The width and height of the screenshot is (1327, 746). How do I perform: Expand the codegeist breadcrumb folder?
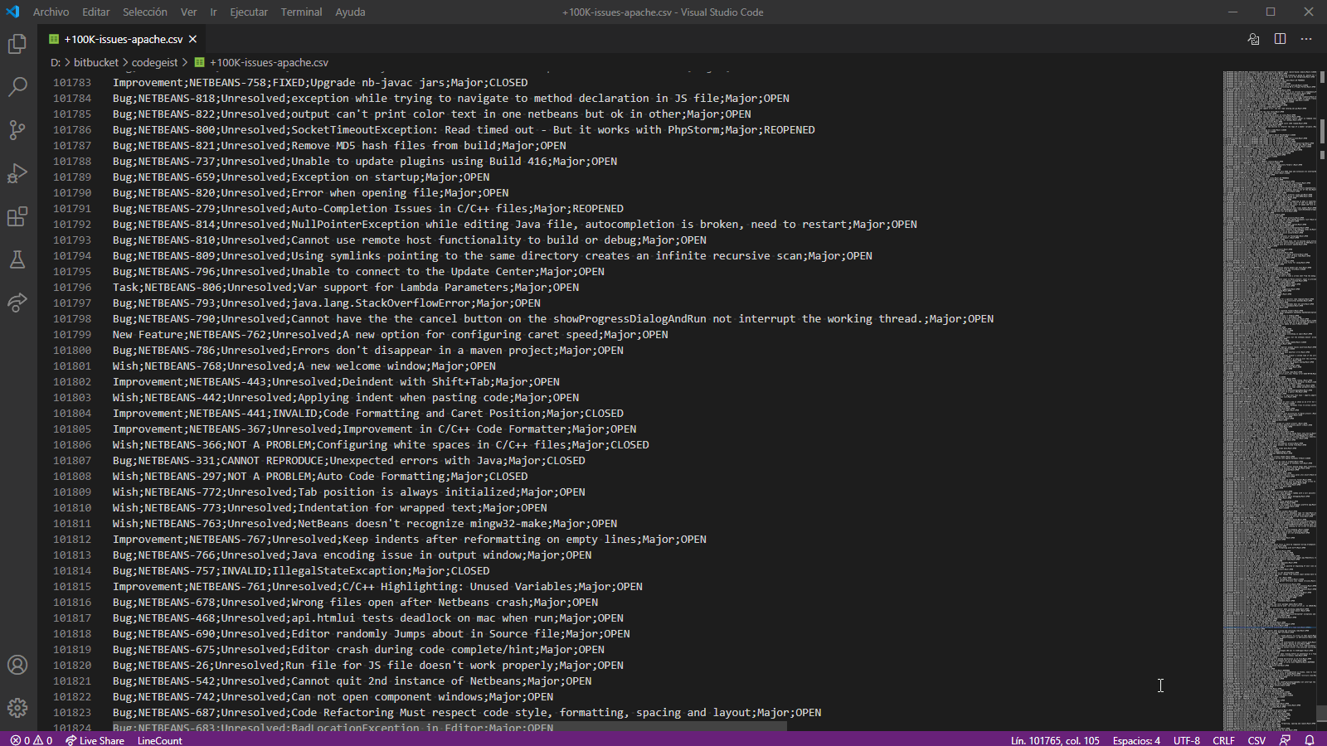pos(154,62)
